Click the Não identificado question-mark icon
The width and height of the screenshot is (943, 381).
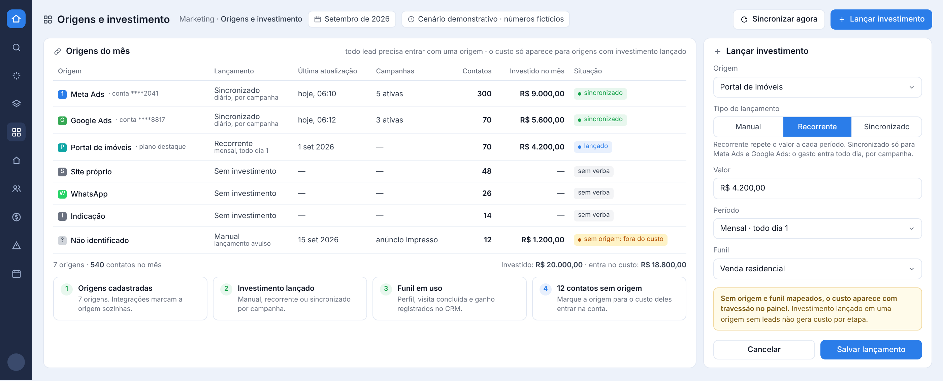coord(62,240)
